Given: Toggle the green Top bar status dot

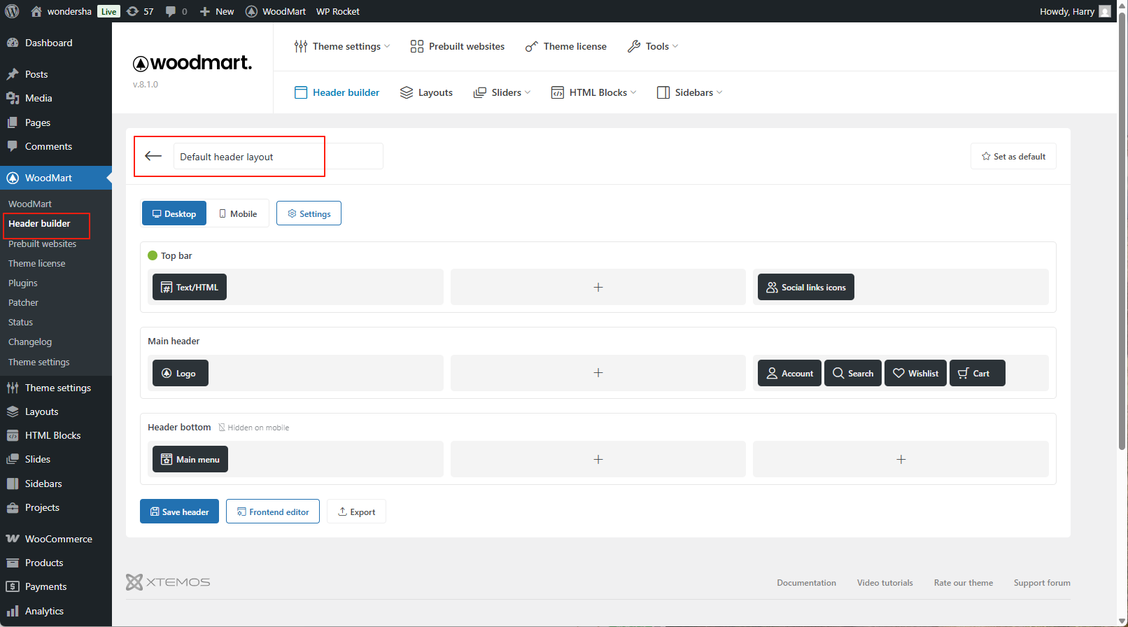Looking at the screenshot, I should [153, 255].
